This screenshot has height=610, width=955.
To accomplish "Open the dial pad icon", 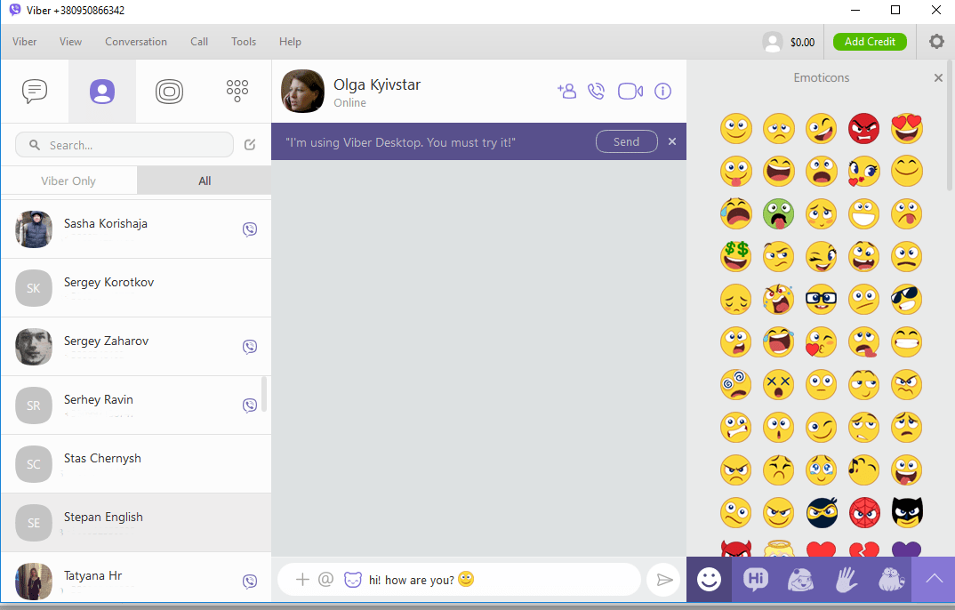I will click(x=237, y=92).
